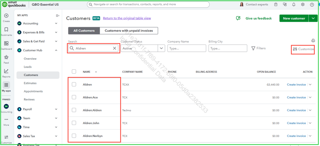The image size is (320, 146).
Task: Open the Customize columns button
Action: (x=303, y=49)
